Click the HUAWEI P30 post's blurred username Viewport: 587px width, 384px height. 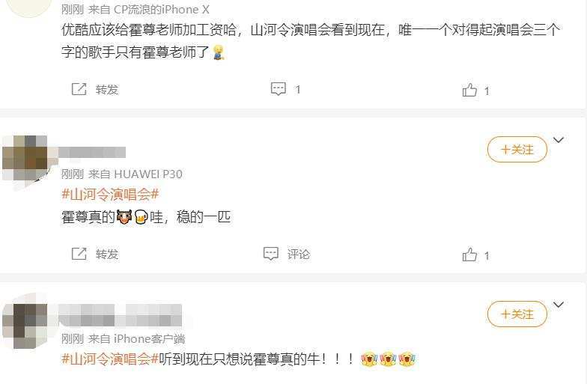(91, 153)
